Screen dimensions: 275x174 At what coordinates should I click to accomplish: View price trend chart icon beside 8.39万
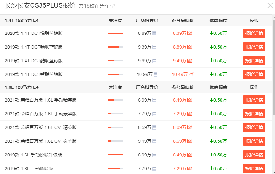tap(190, 33)
